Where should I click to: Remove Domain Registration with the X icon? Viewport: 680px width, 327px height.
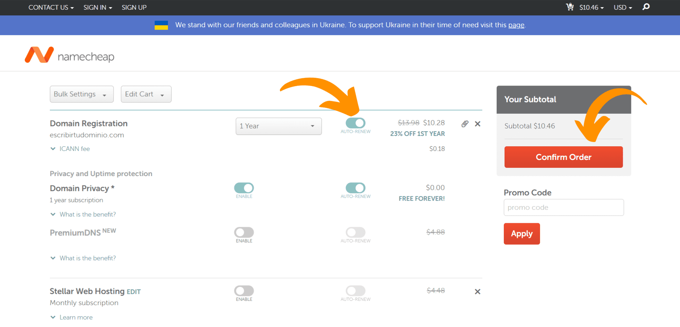pyautogui.click(x=477, y=124)
